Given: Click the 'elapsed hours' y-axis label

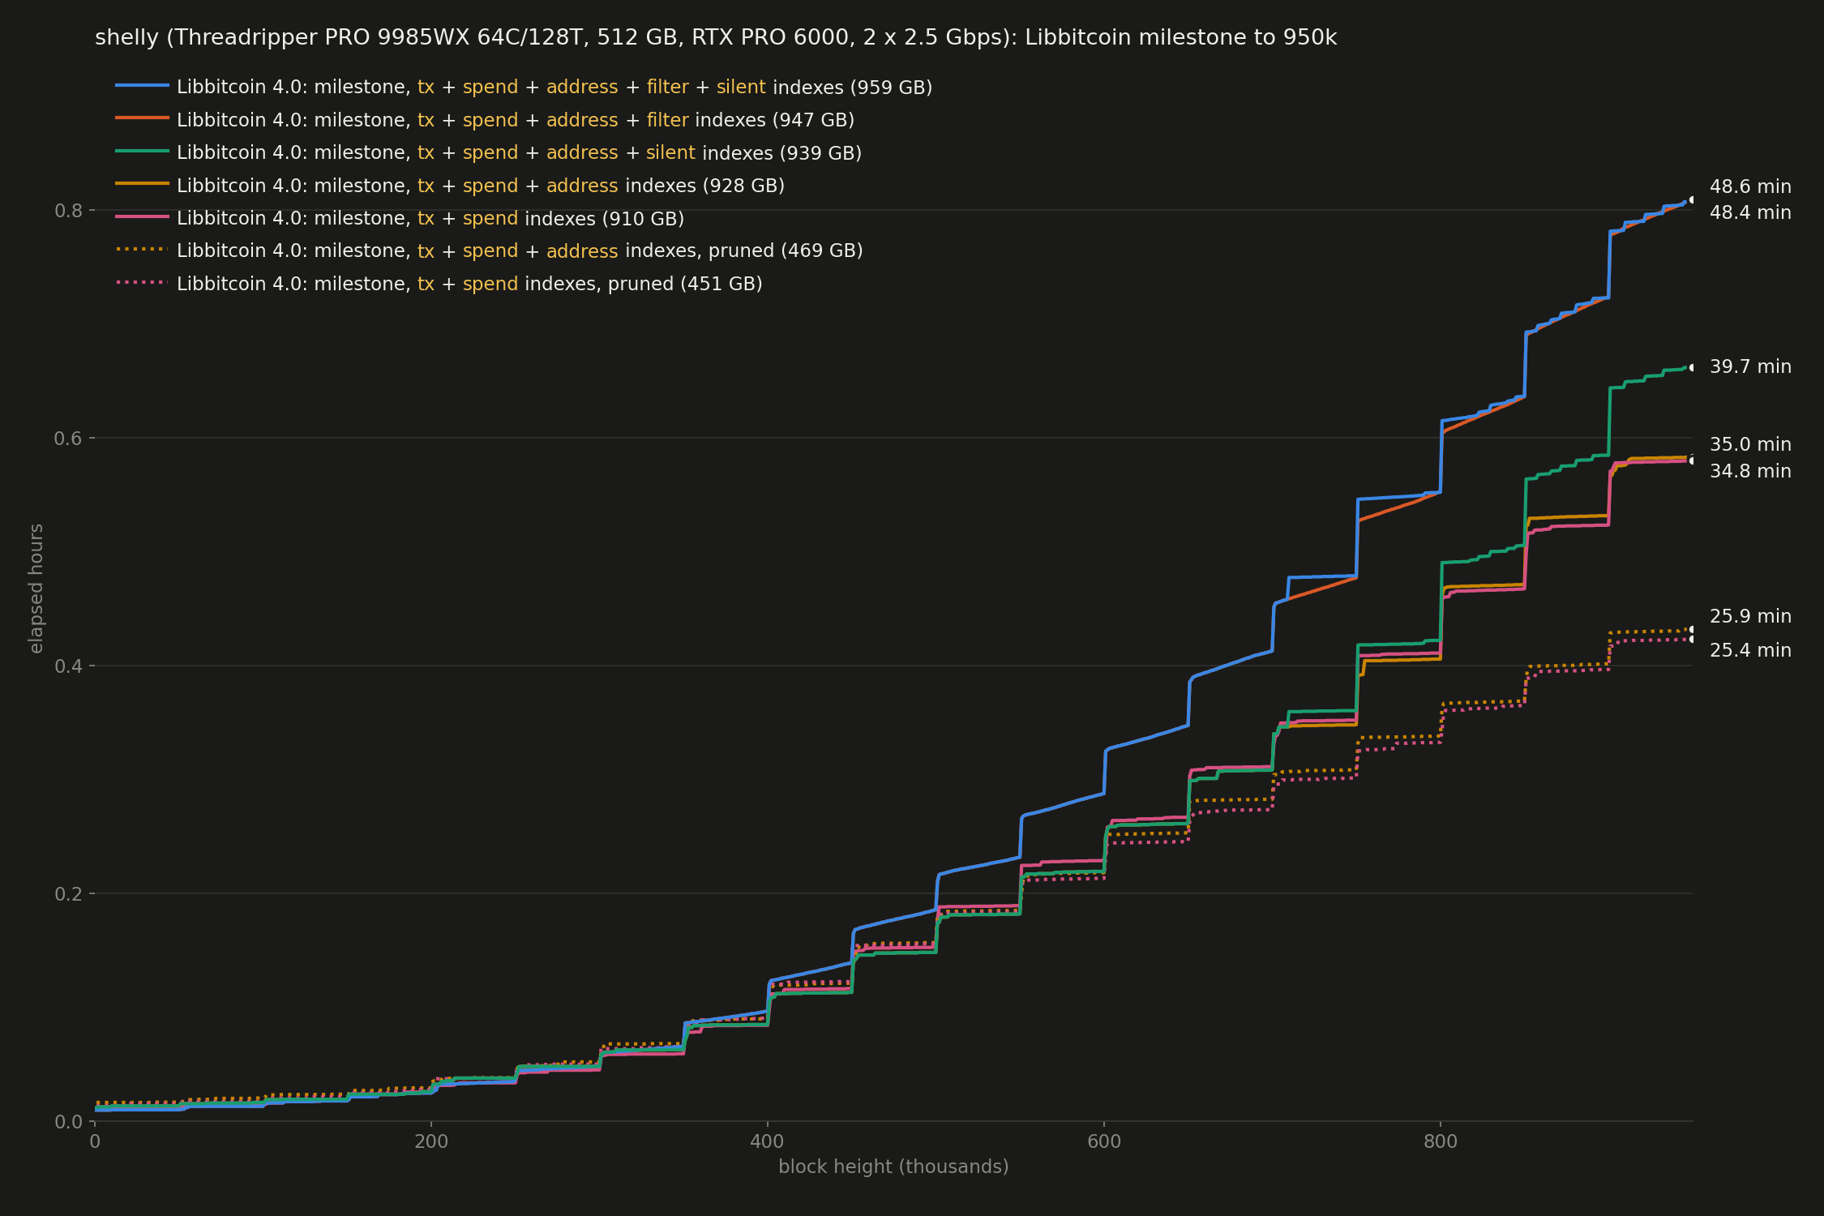Looking at the screenshot, I should tap(36, 589).
